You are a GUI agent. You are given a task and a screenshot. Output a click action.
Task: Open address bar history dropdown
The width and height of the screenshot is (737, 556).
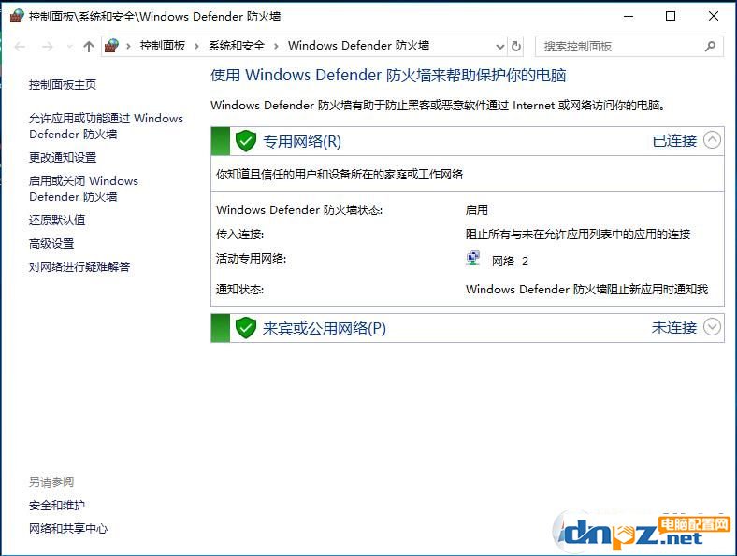click(500, 47)
